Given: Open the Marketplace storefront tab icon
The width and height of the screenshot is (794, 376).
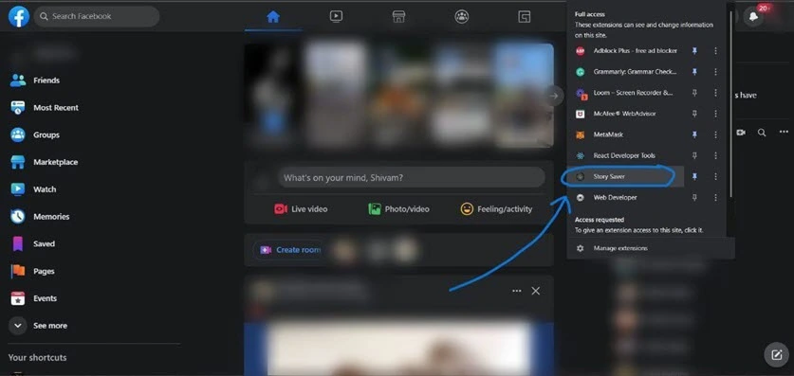Looking at the screenshot, I should point(398,17).
